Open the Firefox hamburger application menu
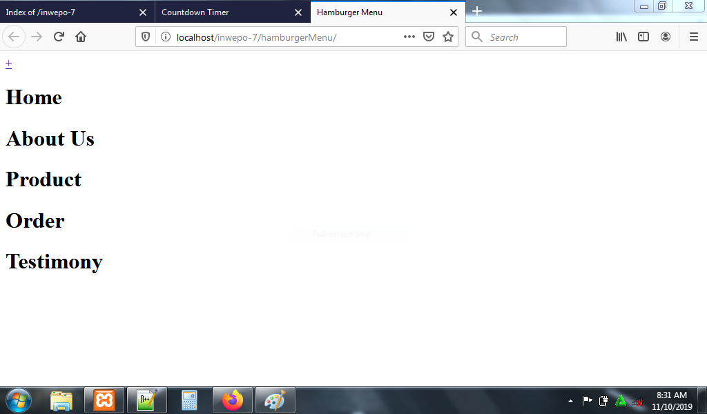Screen dimensions: 707x414 [694, 37]
